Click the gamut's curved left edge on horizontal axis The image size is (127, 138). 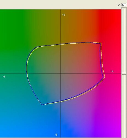tap(27, 73)
